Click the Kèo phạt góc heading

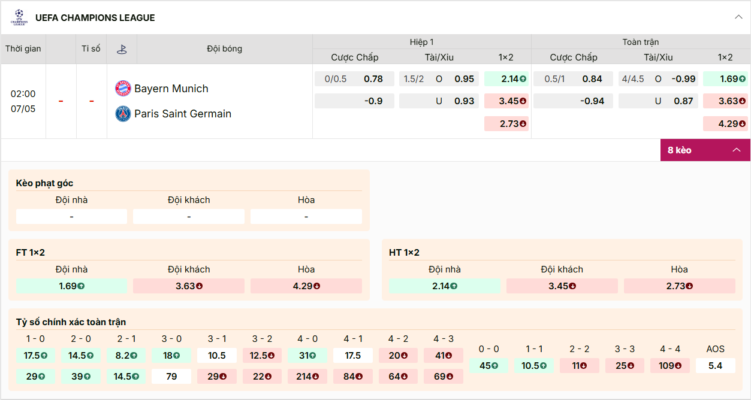click(44, 183)
